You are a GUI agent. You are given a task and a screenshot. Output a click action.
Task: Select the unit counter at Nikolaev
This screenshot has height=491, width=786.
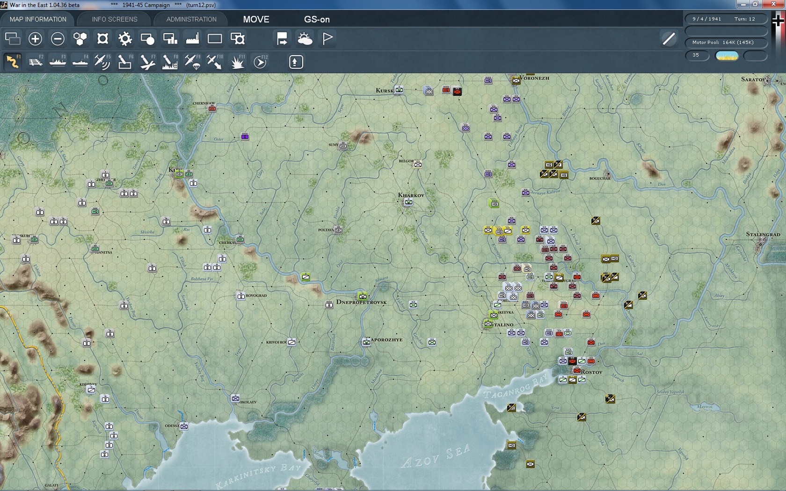tap(235, 398)
